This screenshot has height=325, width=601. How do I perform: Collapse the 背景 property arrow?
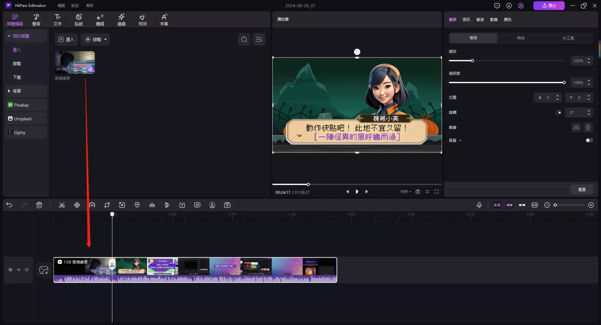pyautogui.click(x=460, y=140)
